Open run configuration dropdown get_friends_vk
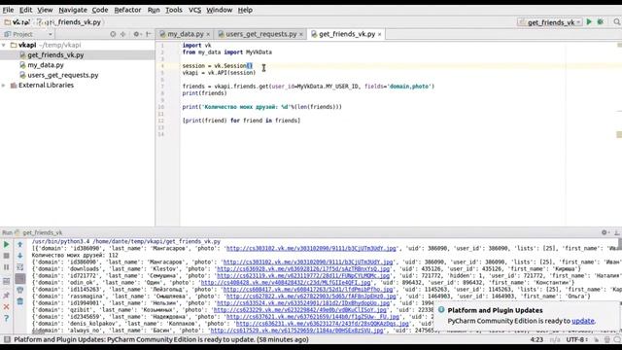This screenshot has height=350, width=622. coord(550,22)
